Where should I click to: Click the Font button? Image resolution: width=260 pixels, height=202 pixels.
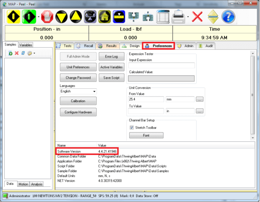146,135
